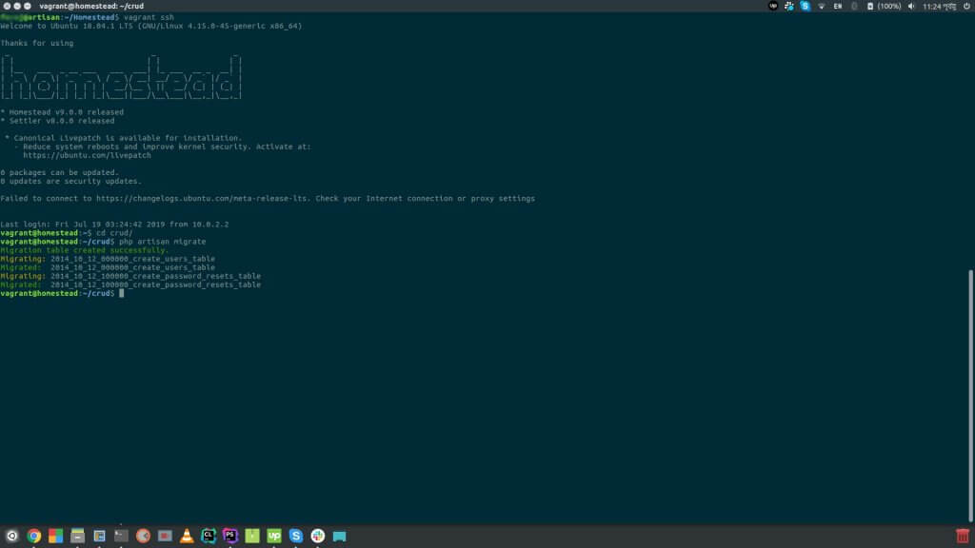
Task: Click the 'Welcome to Ubuntu 18.04.1 LTS' line
Action: 151,26
